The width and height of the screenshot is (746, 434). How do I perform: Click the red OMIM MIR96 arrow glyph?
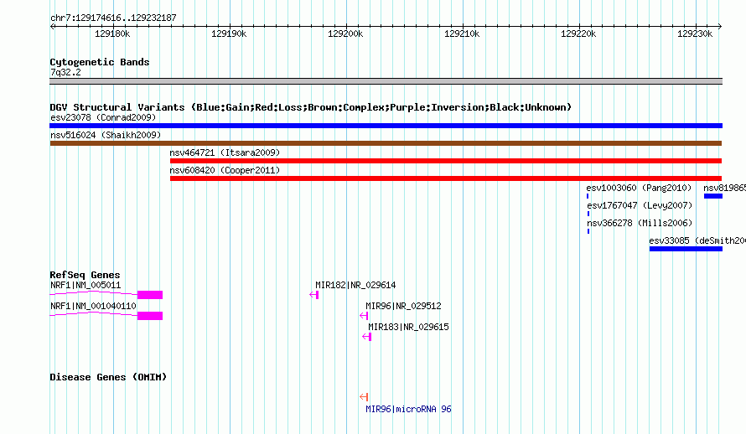click(x=364, y=397)
